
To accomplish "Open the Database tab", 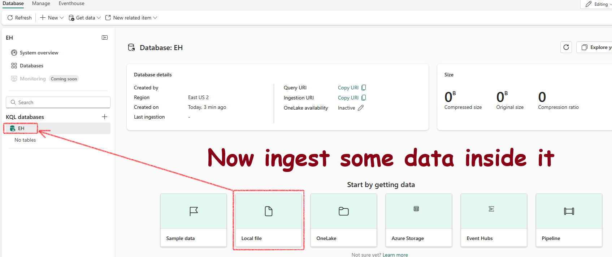I will coord(13,4).
